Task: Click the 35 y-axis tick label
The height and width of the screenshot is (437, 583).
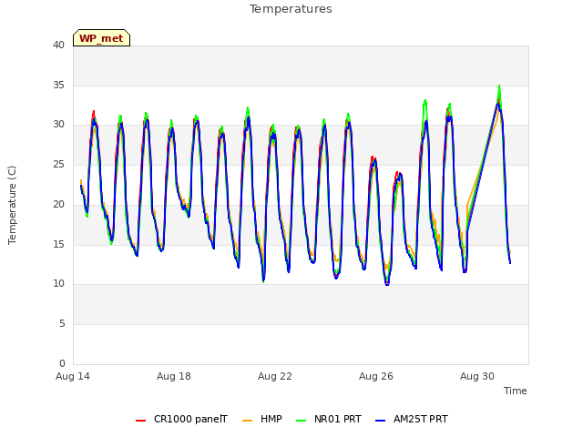Action: 58,85
